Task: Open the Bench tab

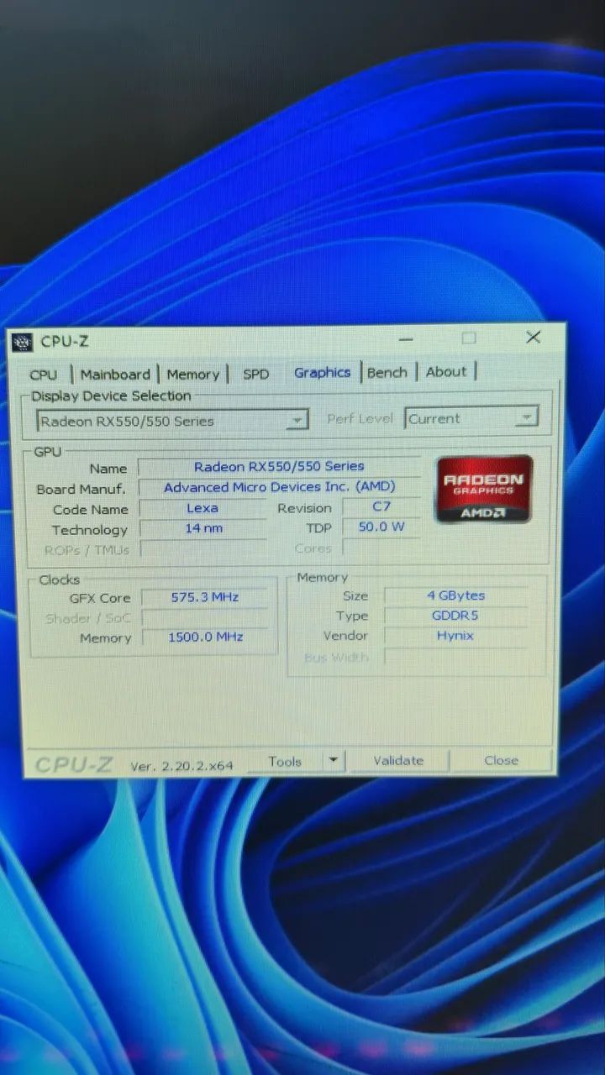Action: pos(387,372)
